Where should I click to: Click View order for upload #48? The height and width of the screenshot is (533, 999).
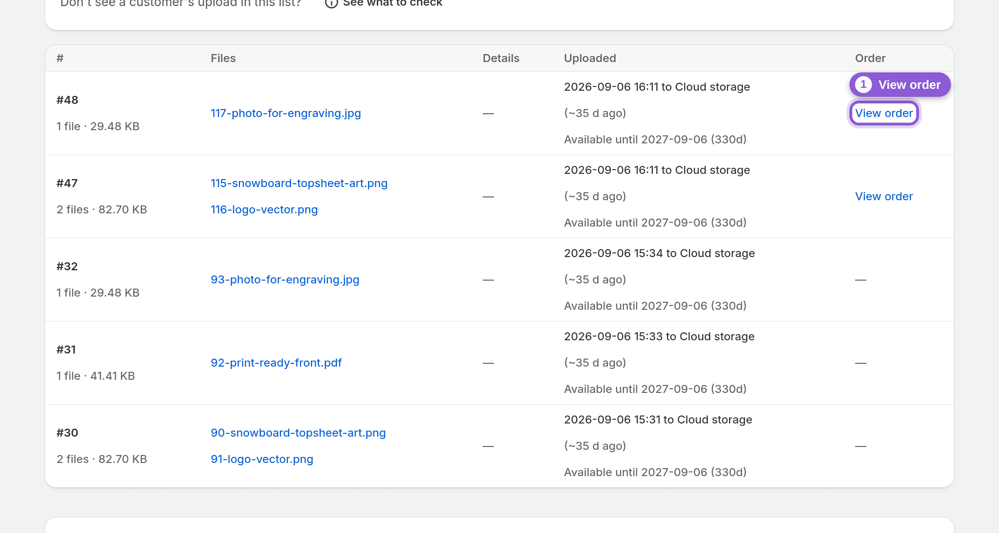884,113
